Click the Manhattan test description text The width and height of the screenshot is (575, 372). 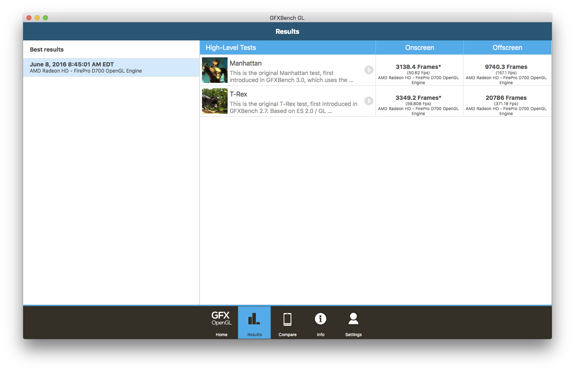[291, 77]
